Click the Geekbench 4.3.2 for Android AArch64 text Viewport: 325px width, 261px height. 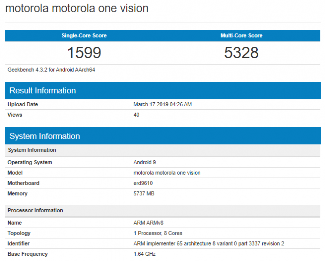tap(51, 70)
